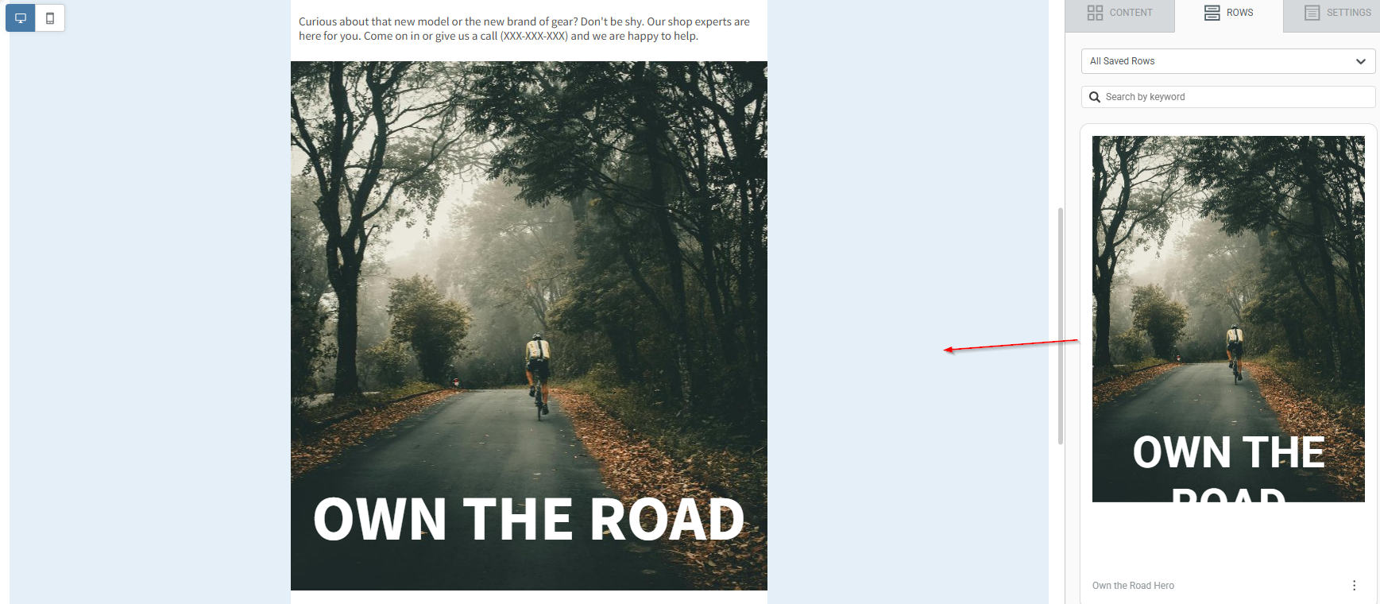Image resolution: width=1380 pixels, height=604 pixels.
Task: Open the All Saved Rows dropdown
Action: coord(1228,61)
